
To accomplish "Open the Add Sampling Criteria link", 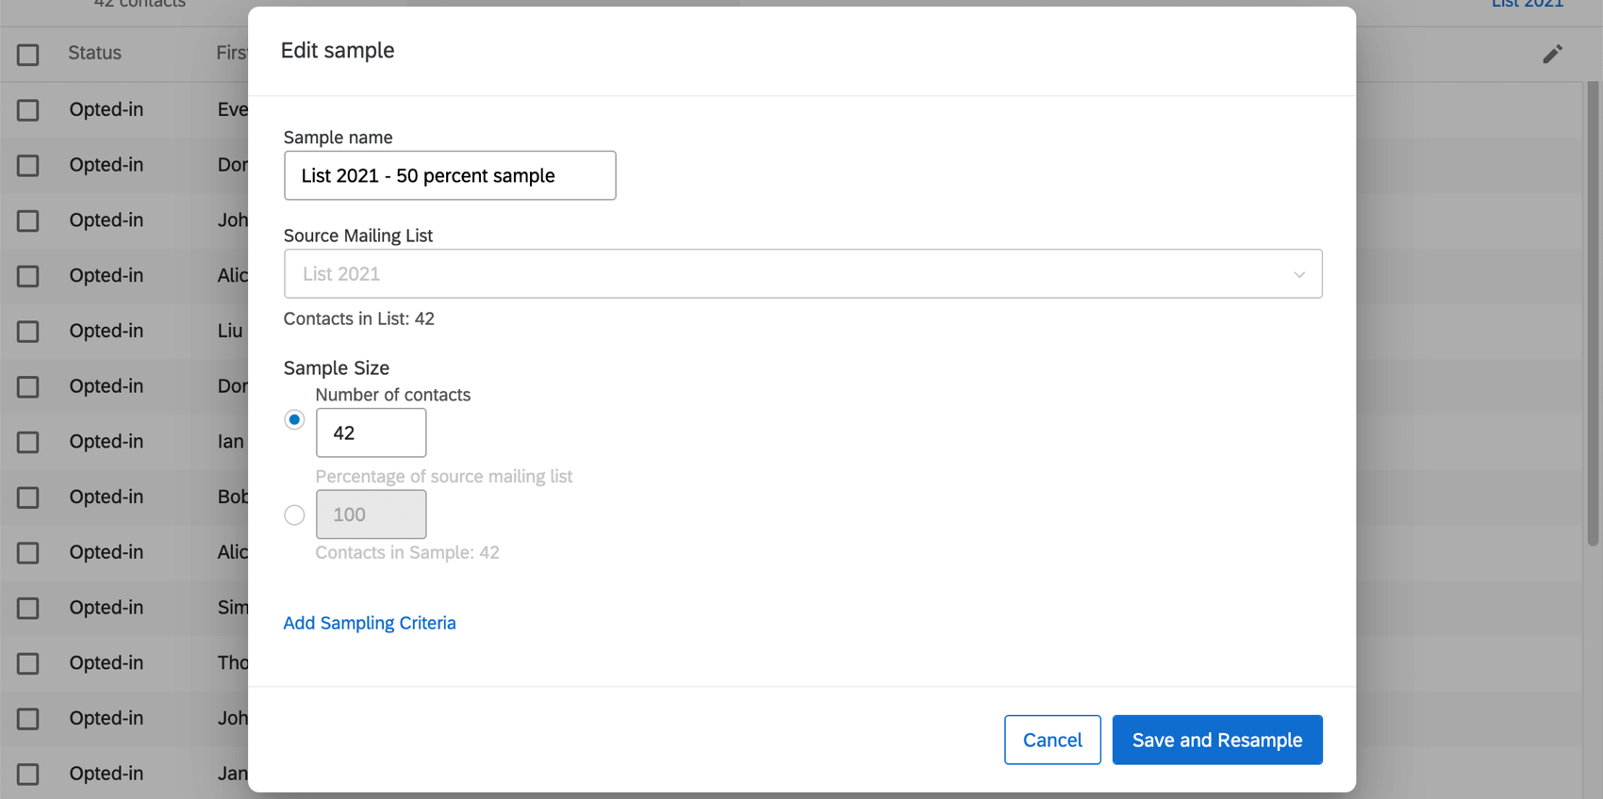I will point(370,623).
